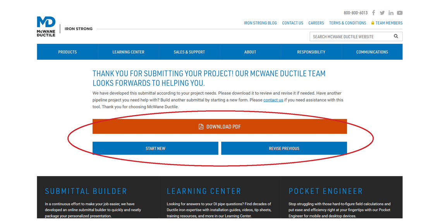
Task: Follow the Iron Strong Blog link
Action: 260,23
